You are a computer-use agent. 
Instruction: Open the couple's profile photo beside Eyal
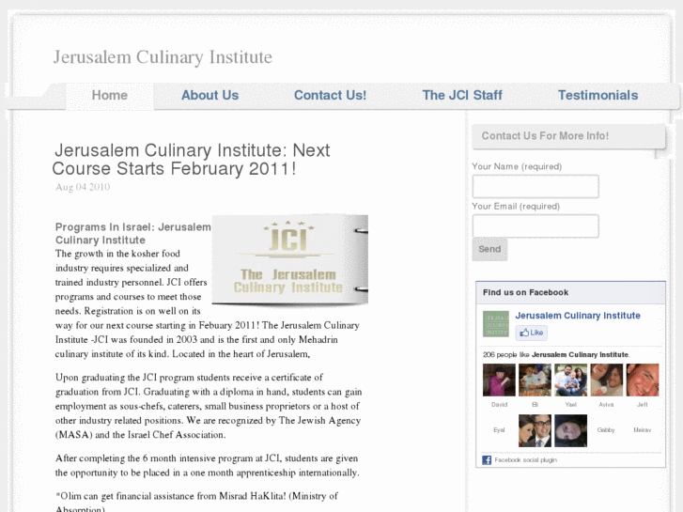pos(535,431)
